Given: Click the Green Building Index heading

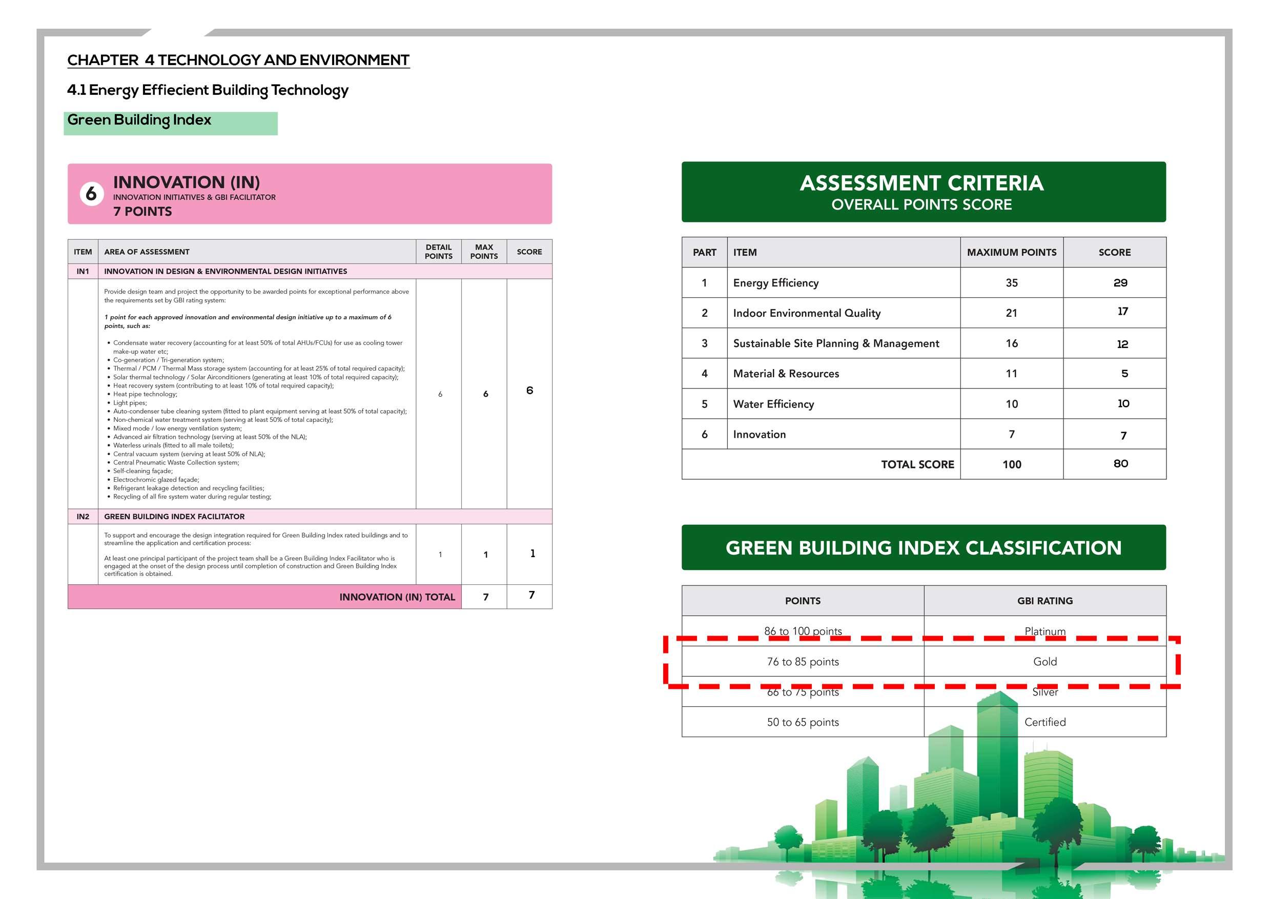Looking at the screenshot, I should [x=139, y=120].
